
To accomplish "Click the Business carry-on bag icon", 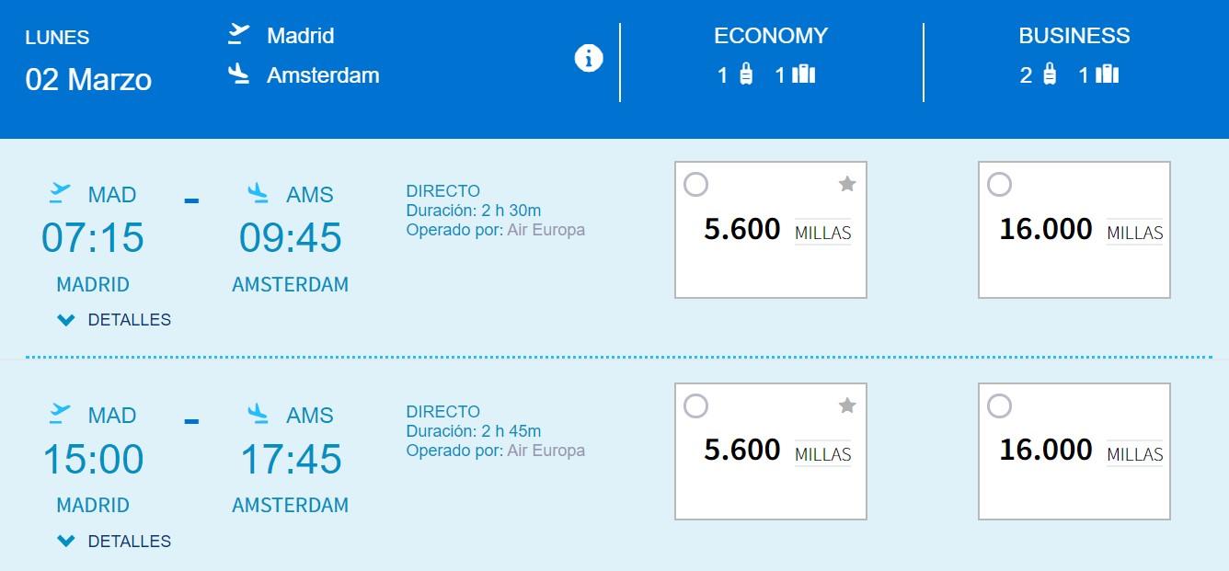I will (1050, 74).
